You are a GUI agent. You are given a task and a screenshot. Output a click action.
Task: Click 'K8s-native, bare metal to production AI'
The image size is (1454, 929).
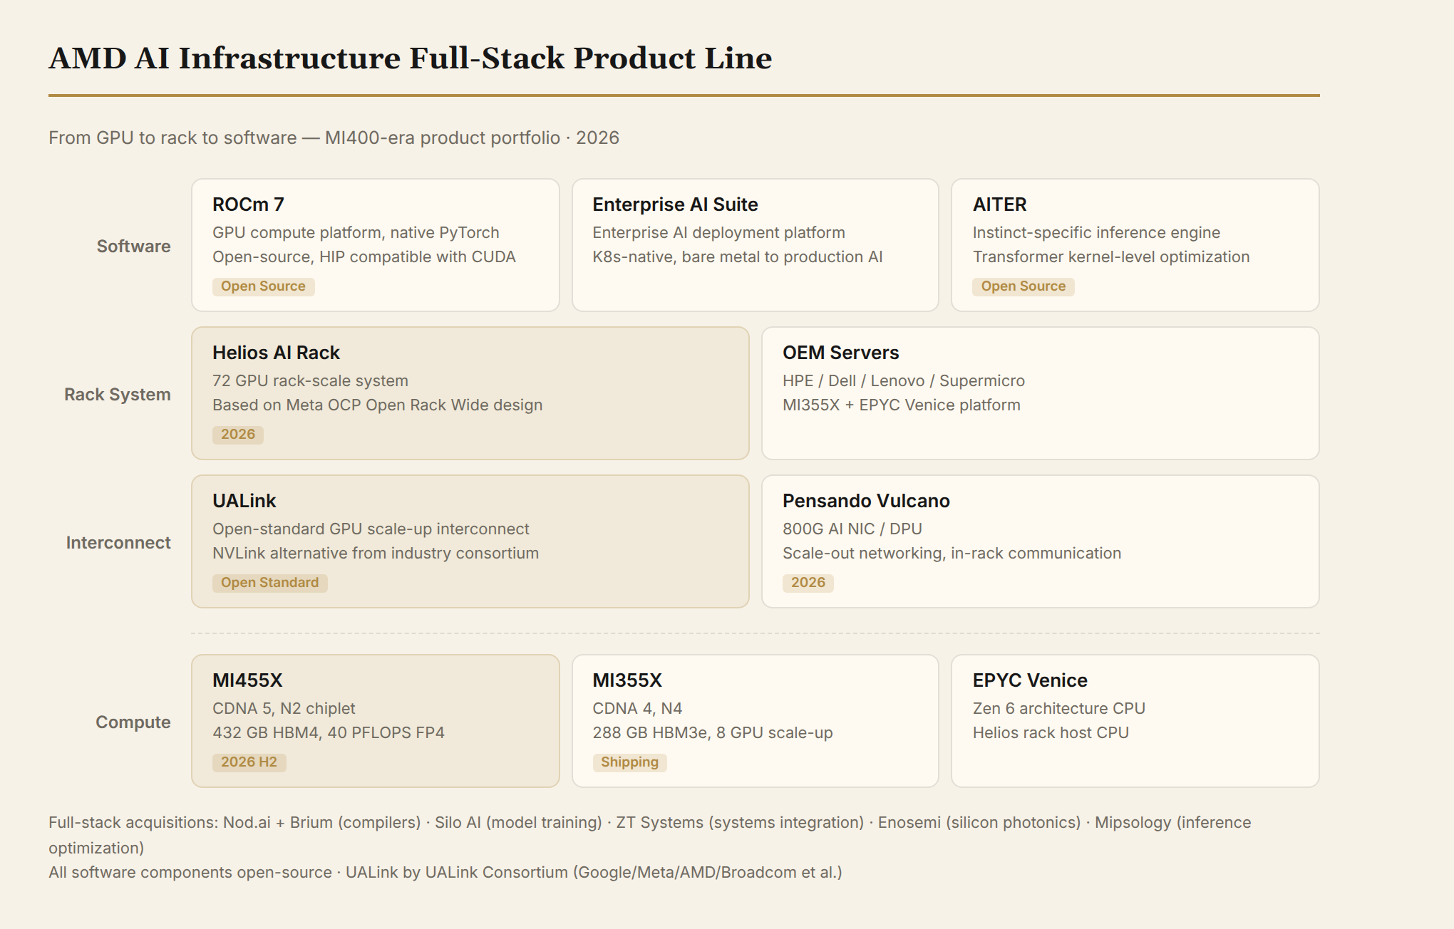pyautogui.click(x=737, y=256)
